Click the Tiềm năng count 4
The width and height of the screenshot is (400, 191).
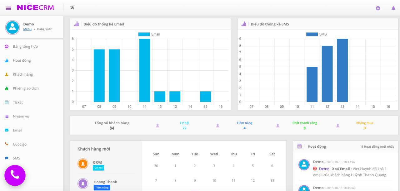click(x=244, y=128)
